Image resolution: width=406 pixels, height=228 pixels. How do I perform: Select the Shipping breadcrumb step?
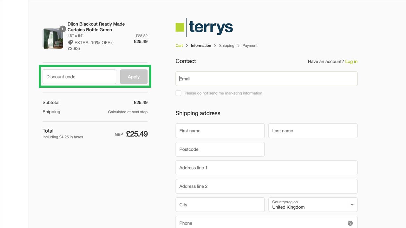pos(226,46)
